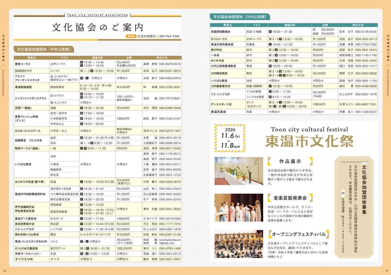Open the toonballetbaum@gmail.com email address
Viewport: 391px width, 275px height.
click(170, 242)
